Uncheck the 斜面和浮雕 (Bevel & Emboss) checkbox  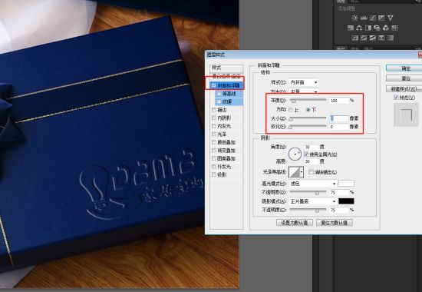click(x=214, y=85)
